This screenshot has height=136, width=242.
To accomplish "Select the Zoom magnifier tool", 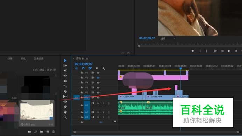I will click(65, 117).
